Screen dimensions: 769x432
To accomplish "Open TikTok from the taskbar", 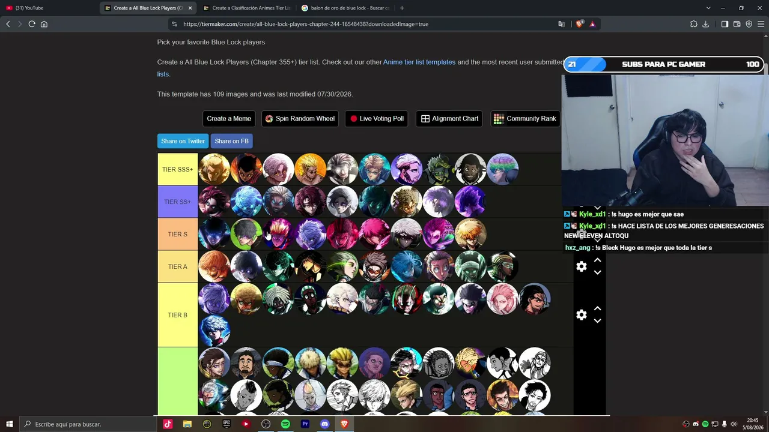I will pos(168,424).
